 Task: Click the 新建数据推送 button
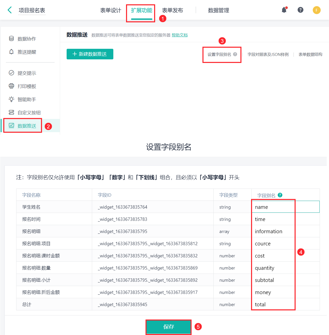(90, 54)
